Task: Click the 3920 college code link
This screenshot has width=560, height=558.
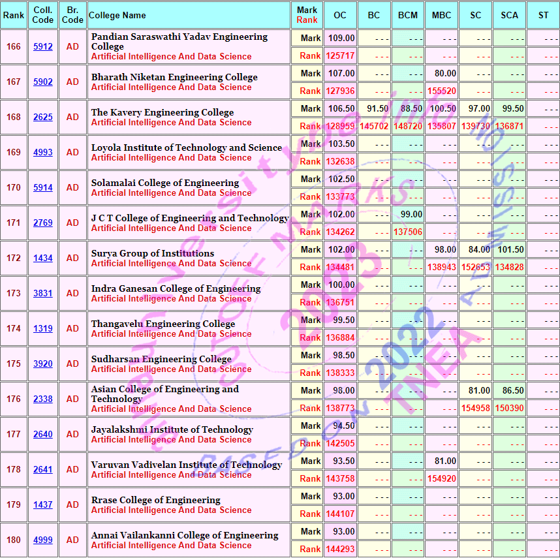Action: (x=43, y=364)
